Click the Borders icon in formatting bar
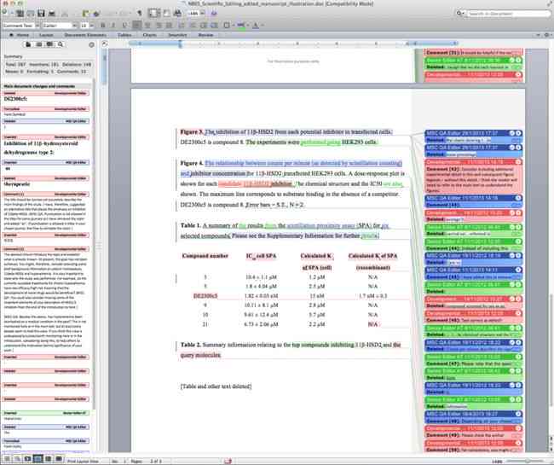 (x=227, y=26)
